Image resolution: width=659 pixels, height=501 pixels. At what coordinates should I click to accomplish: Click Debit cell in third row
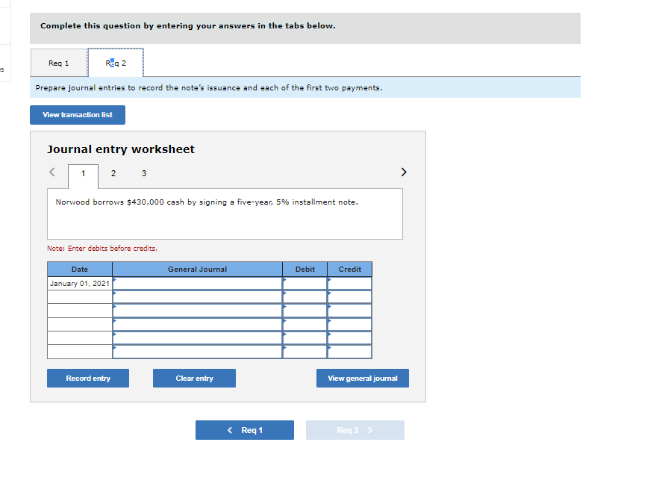pyautogui.click(x=305, y=311)
